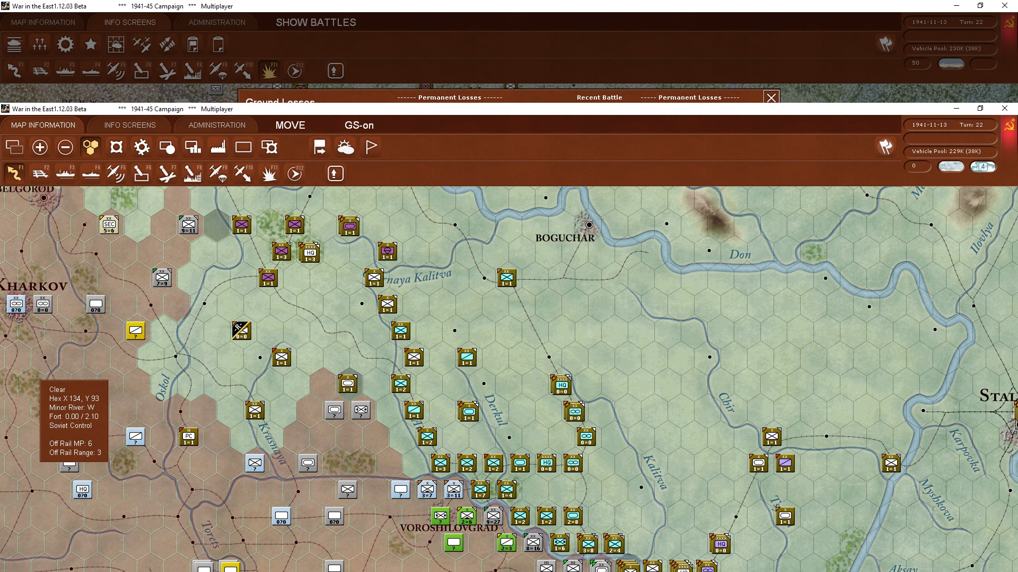Click the document-with-flag icon in upper window
Image resolution: width=1018 pixels, height=572 pixels.
(x=192, y=44)
